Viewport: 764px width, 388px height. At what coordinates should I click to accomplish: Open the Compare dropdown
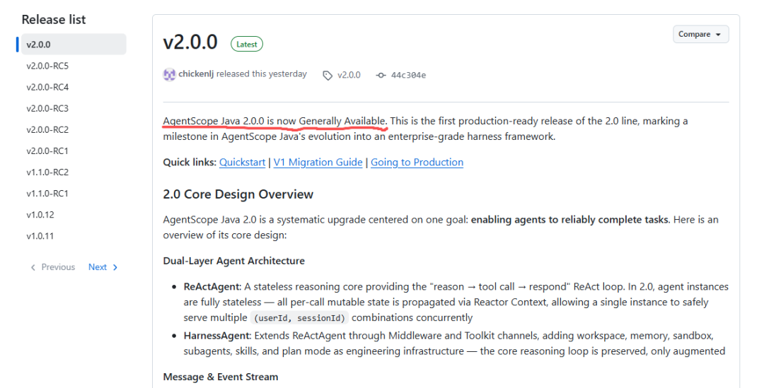click(x=700, y=34)
